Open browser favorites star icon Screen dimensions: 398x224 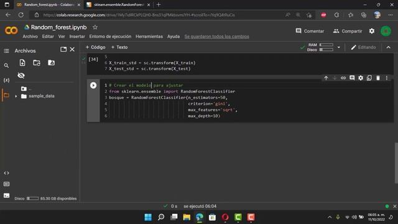tap(351, 15)
